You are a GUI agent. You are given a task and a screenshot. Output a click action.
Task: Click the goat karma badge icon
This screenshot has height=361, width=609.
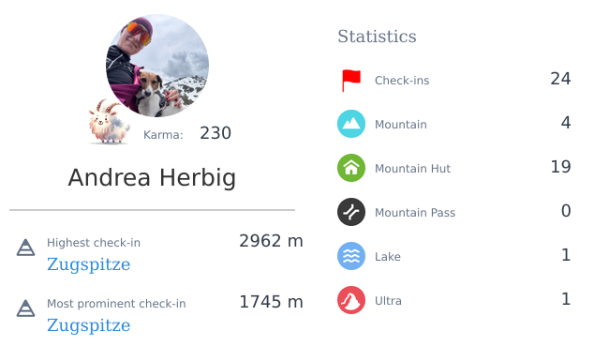point(109,121)
